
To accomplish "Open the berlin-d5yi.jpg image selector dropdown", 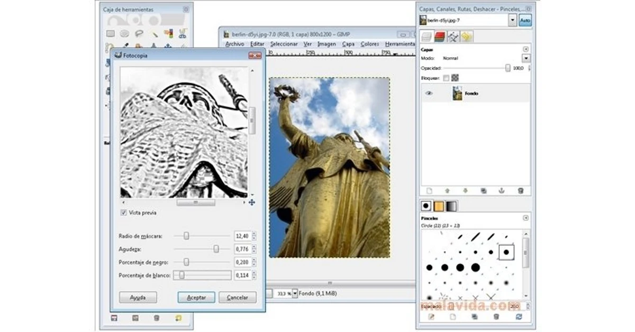I will point(512,20).
